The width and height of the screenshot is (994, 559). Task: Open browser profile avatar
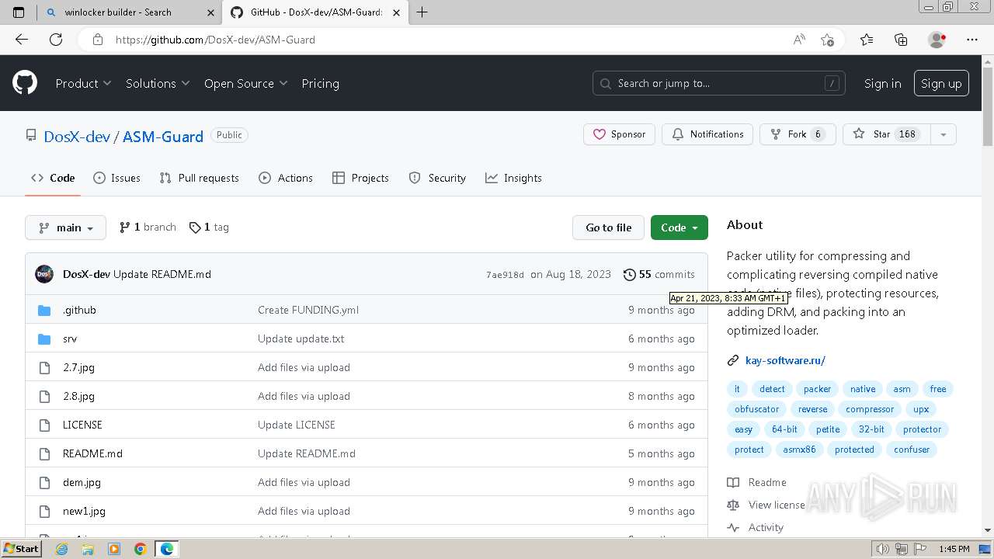pyautogui.click(x=937, y=40)
